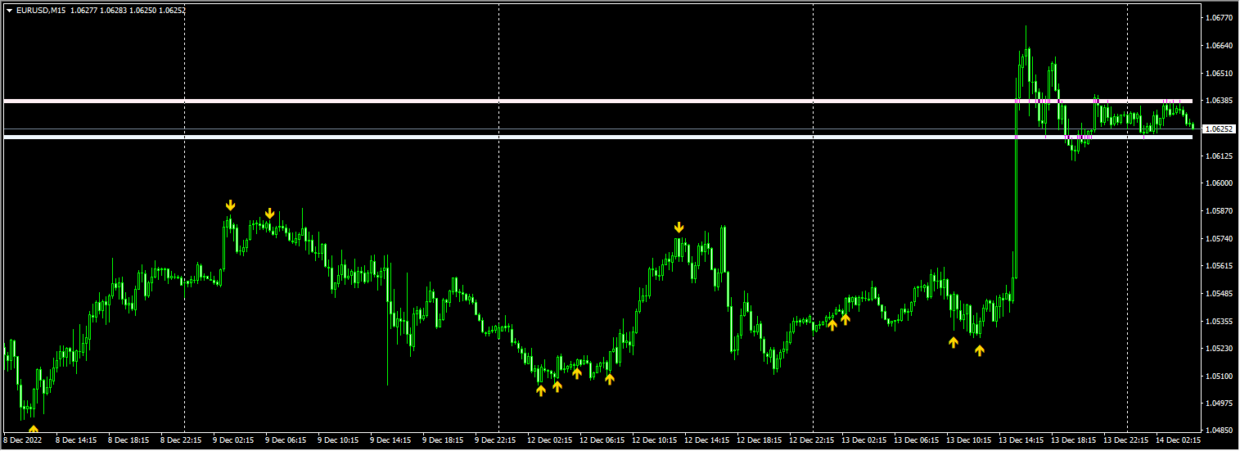Click price axis value 1.06385
Viewport: 1240px width, 451px height.
1220,100
